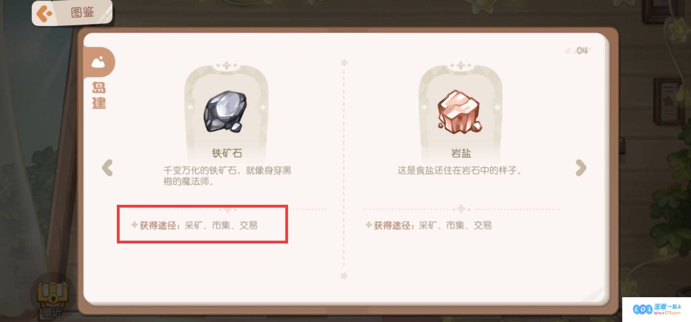This screenshot has width=691, height=322.
Task: Select the 岛建 side tab icon
Action: coord(98,62)
